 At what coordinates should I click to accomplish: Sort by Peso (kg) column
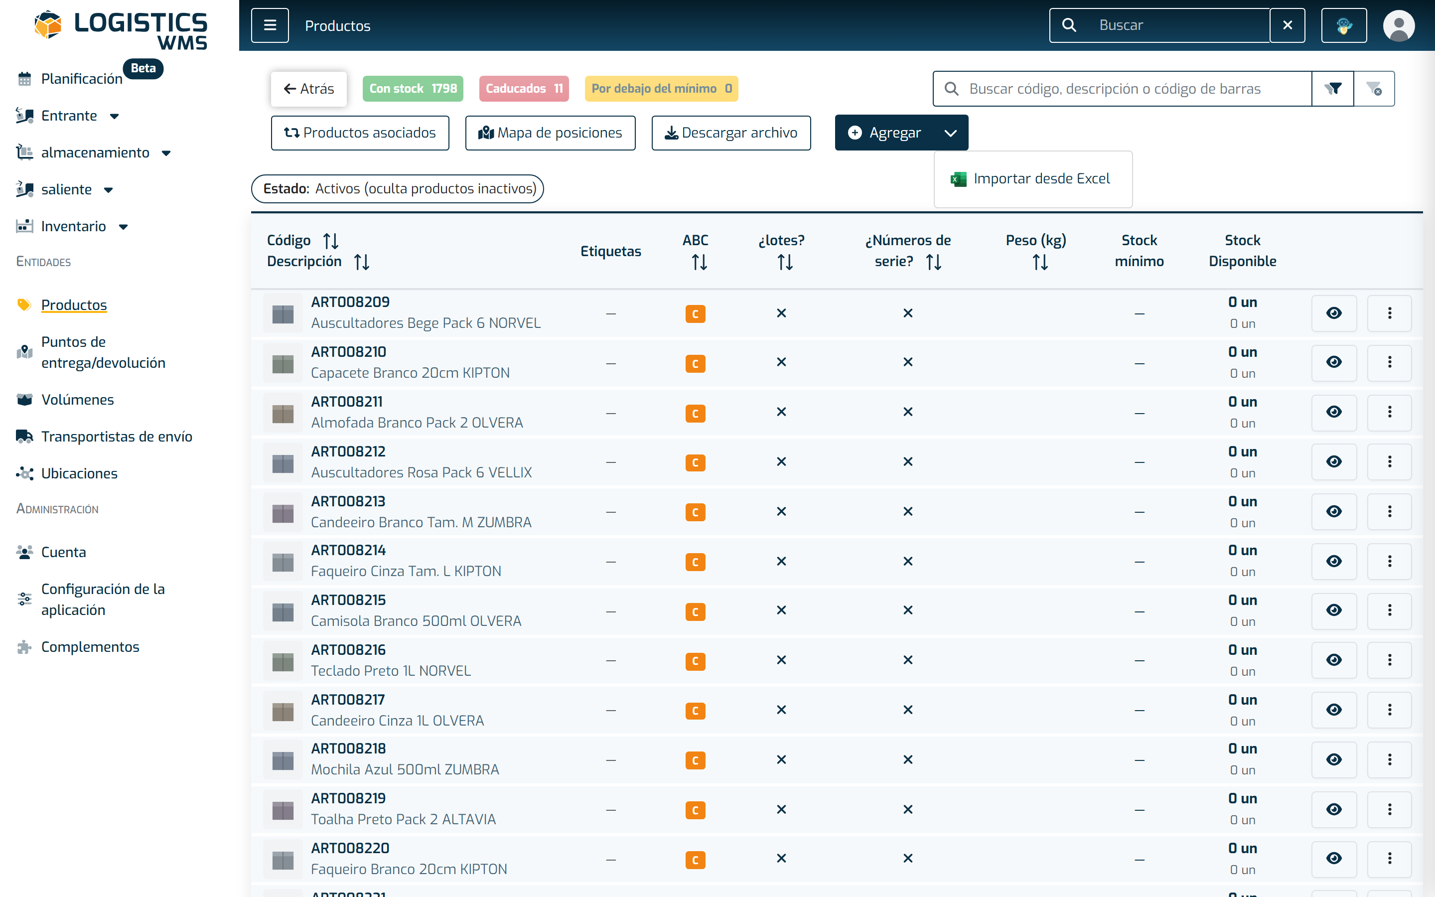(1040, 262)
